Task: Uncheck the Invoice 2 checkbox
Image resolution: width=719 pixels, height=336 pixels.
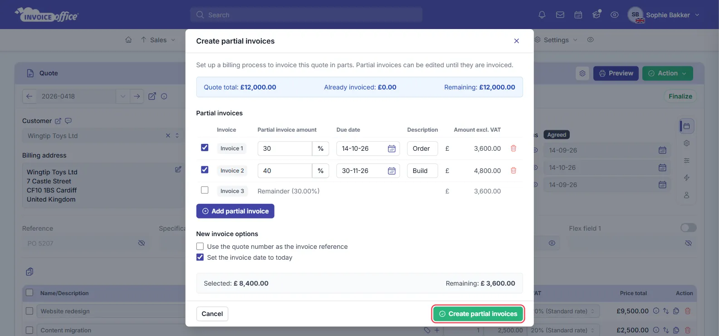Action: [x=205, y=170]
